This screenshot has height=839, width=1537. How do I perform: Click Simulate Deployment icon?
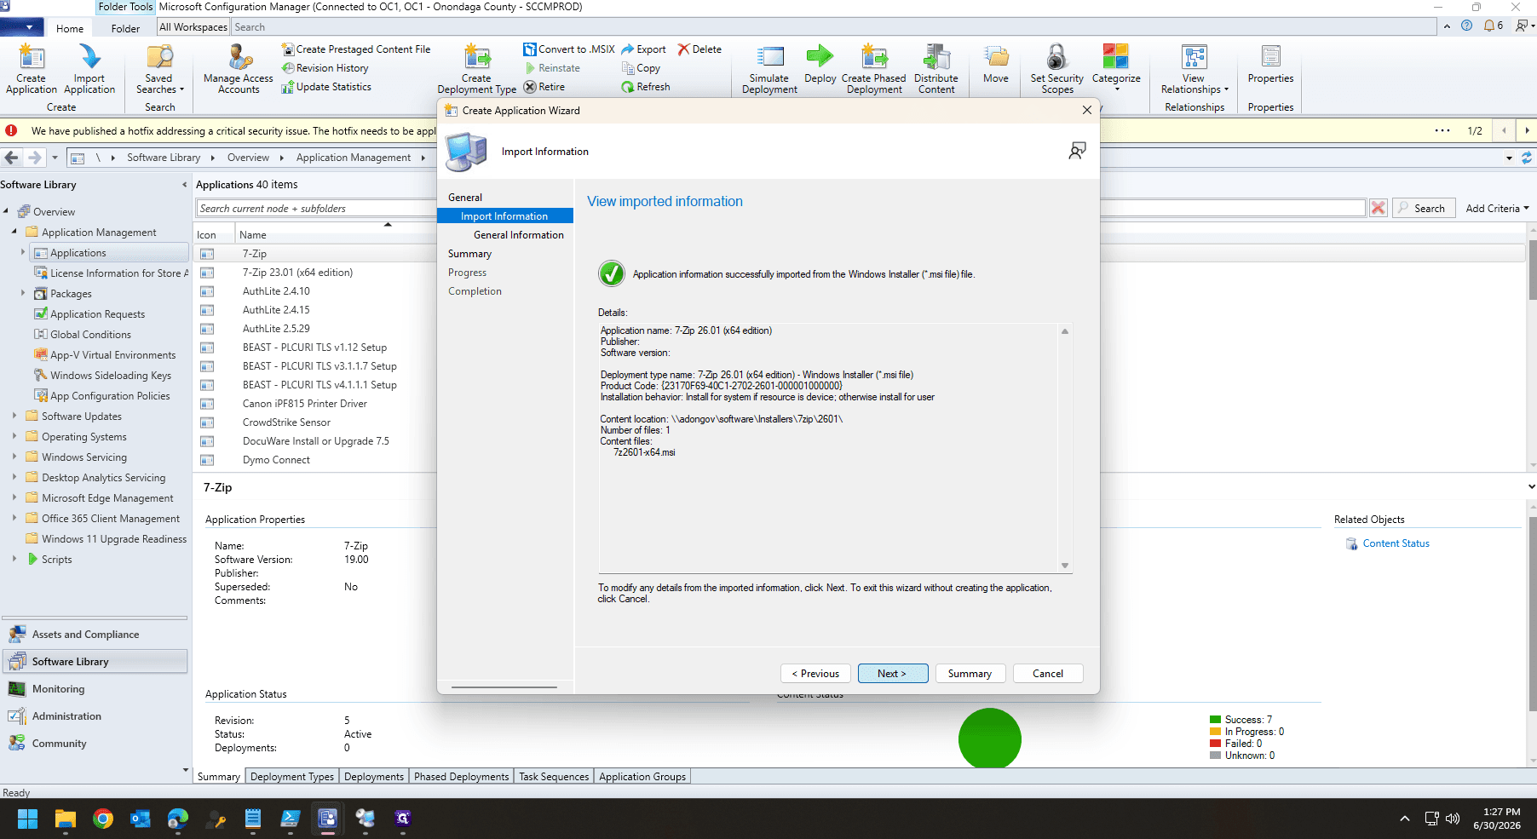769,69
